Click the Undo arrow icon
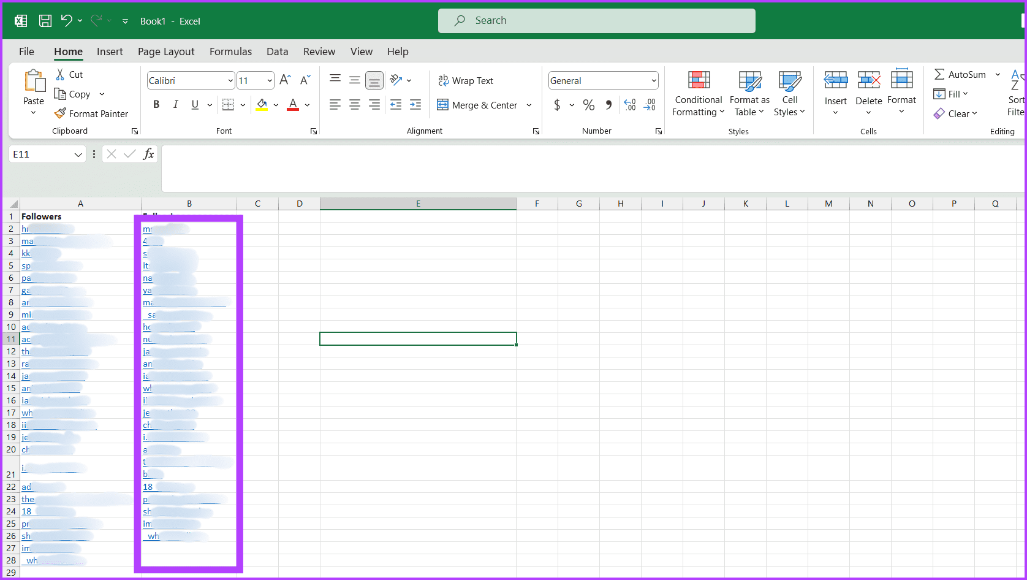The width and height of the screenshot is (1027, 580). point(67,21)
